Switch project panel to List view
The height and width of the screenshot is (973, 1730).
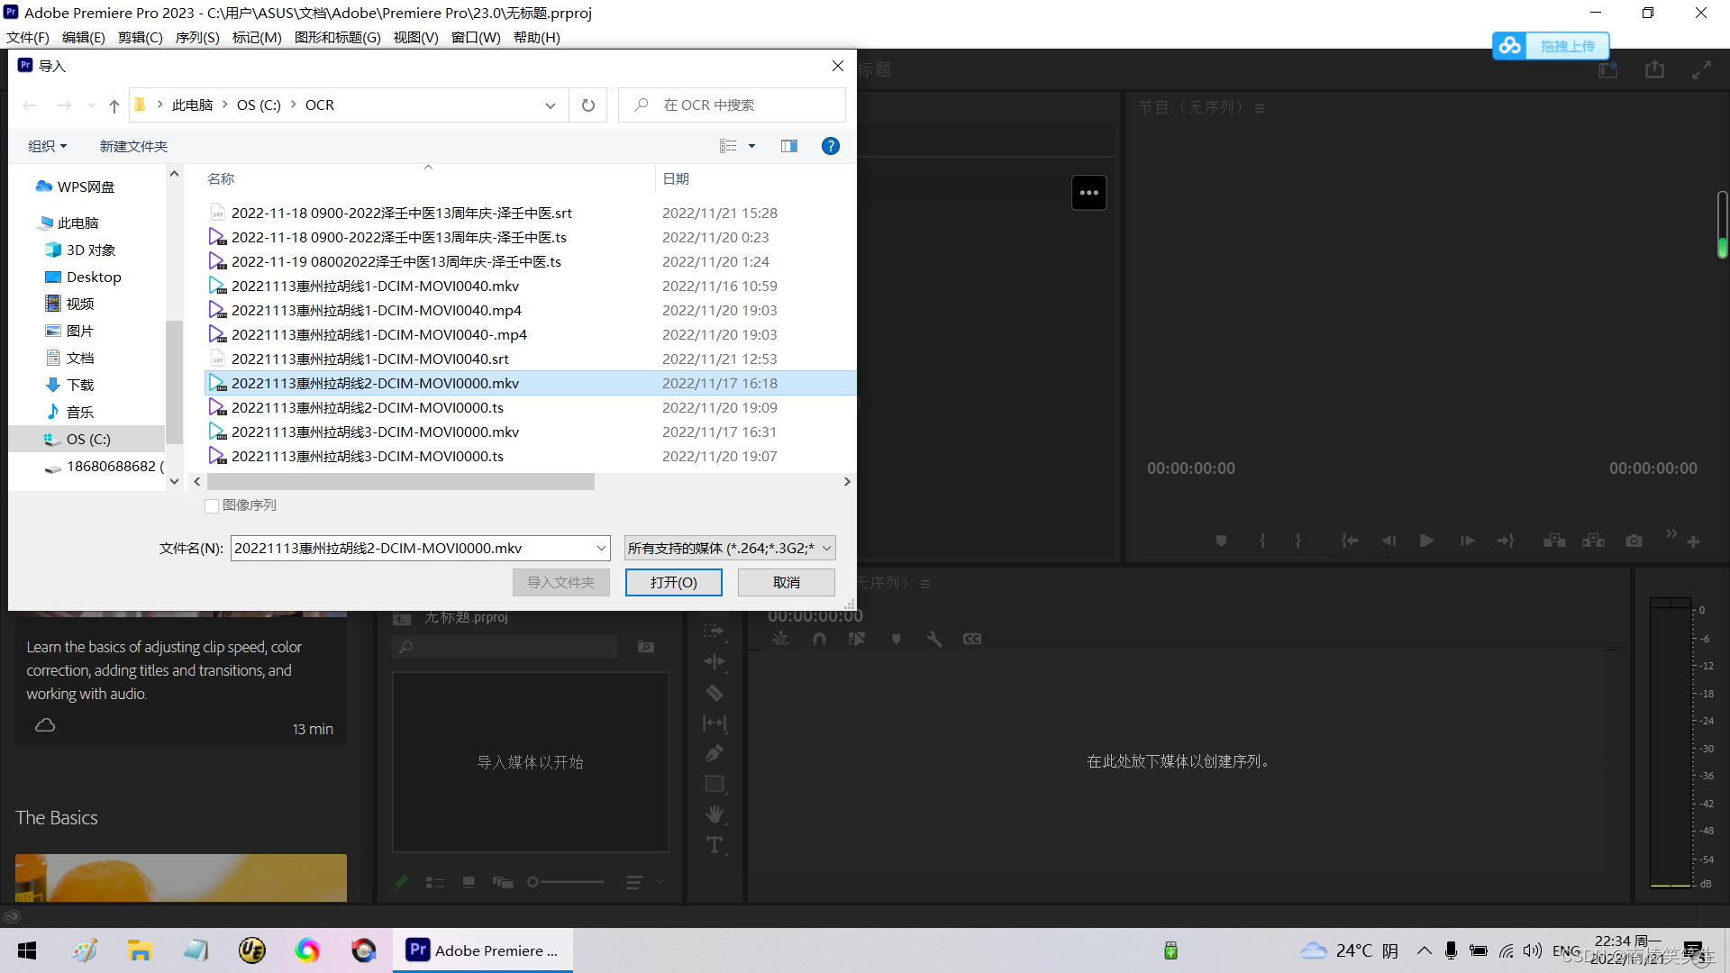pyautogui.click(x=435, y=883)
